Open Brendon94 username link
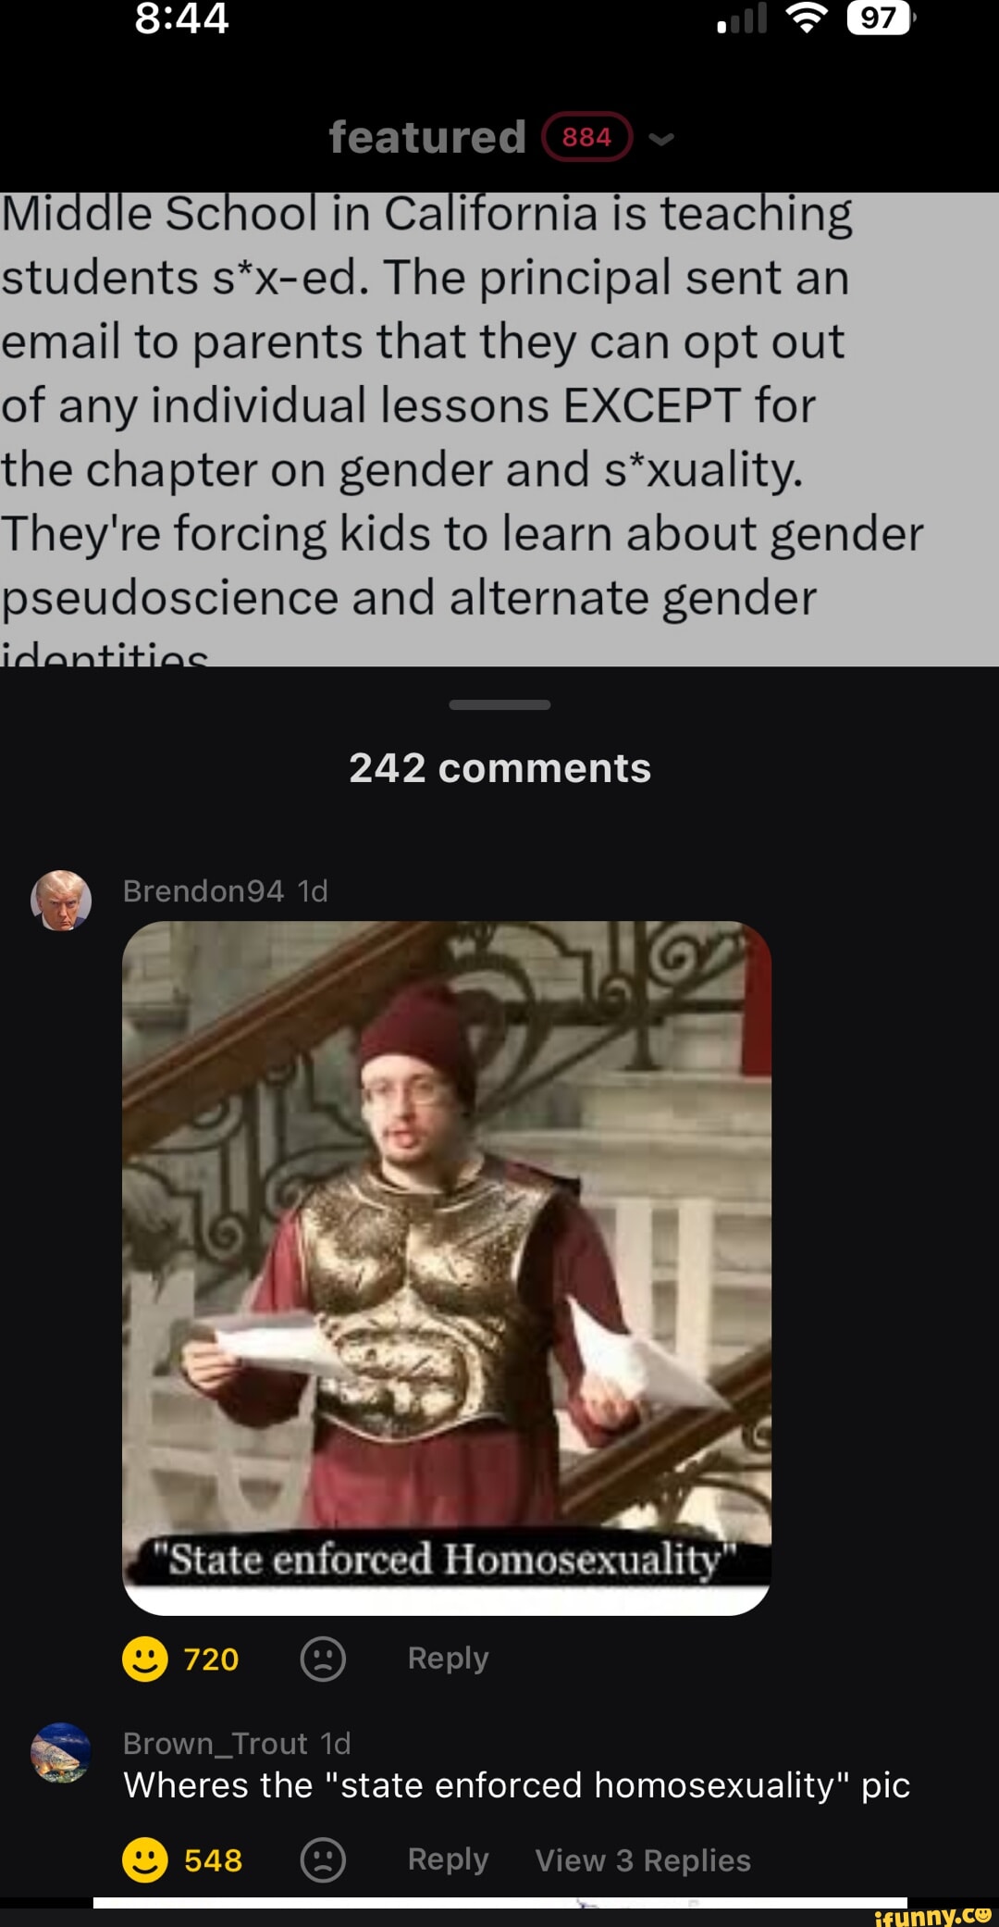999x1927 pixels. (203, 890)
